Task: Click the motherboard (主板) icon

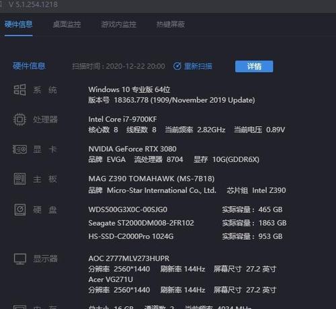Action: [19, 179]
